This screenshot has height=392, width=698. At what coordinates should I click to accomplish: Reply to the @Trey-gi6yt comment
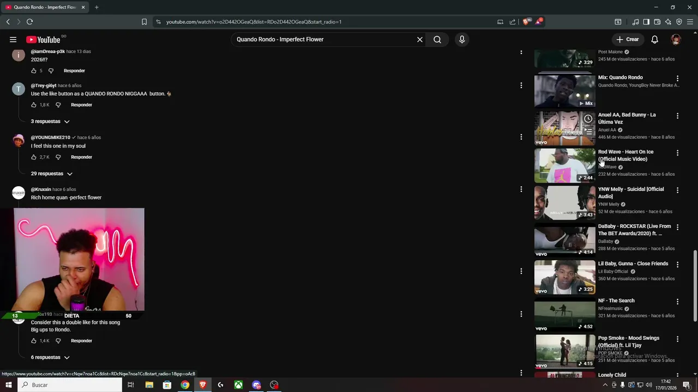pos(81,105)
